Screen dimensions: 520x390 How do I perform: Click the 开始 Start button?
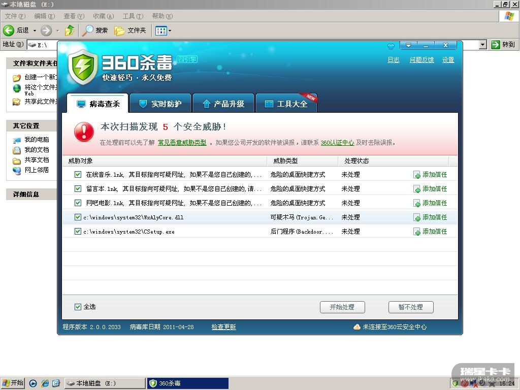pyautogui.click(x=13, y=383)
